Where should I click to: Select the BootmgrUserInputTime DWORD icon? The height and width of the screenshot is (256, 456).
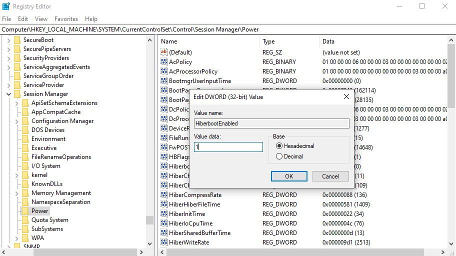point(164,80)
